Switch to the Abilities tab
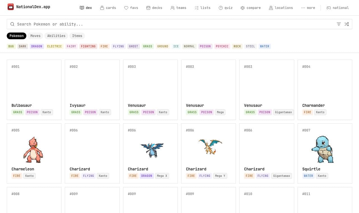This screenshot has height=213, width=359. click(56, 36)
